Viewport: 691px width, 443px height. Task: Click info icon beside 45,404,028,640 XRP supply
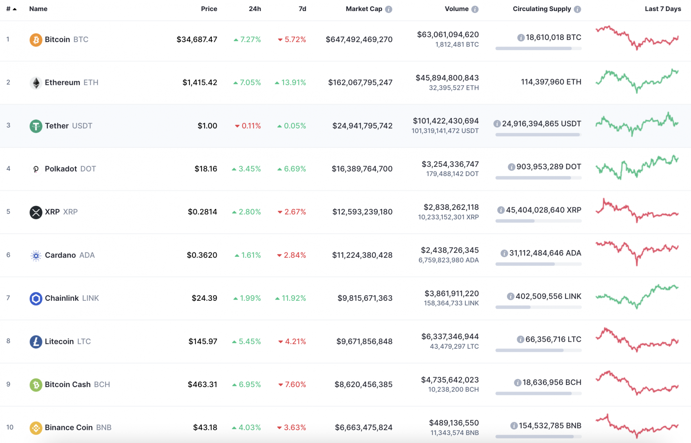[501, 210]
